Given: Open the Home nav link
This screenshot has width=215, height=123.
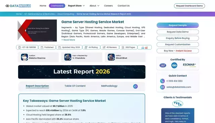Looking at the screenshot, I should (x=43, y=6).
